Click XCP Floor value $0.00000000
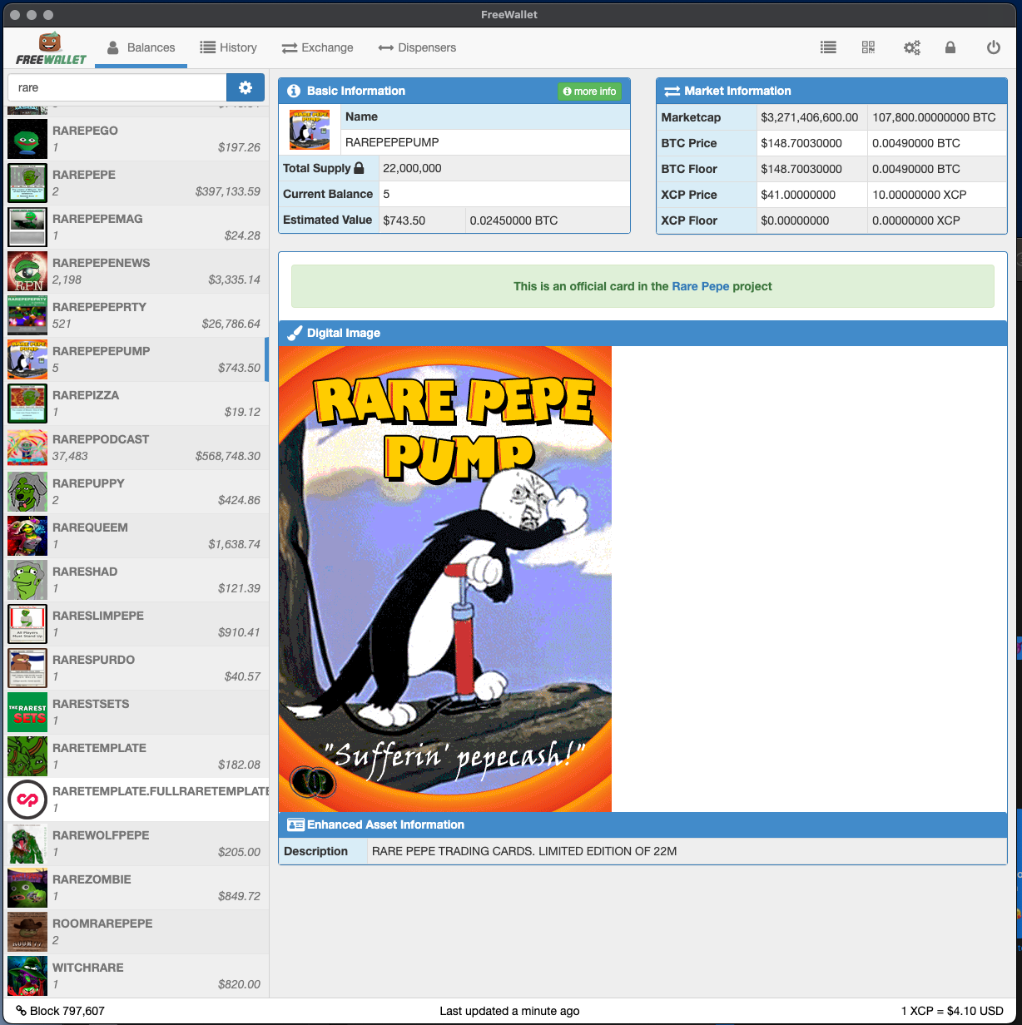1022x1025 pixels. pyautogui.click(x=795, y=220)
